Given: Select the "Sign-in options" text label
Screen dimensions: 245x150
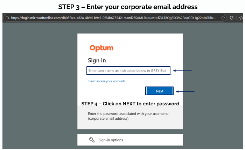Looking at the screenshot, I should click(111, 140).
